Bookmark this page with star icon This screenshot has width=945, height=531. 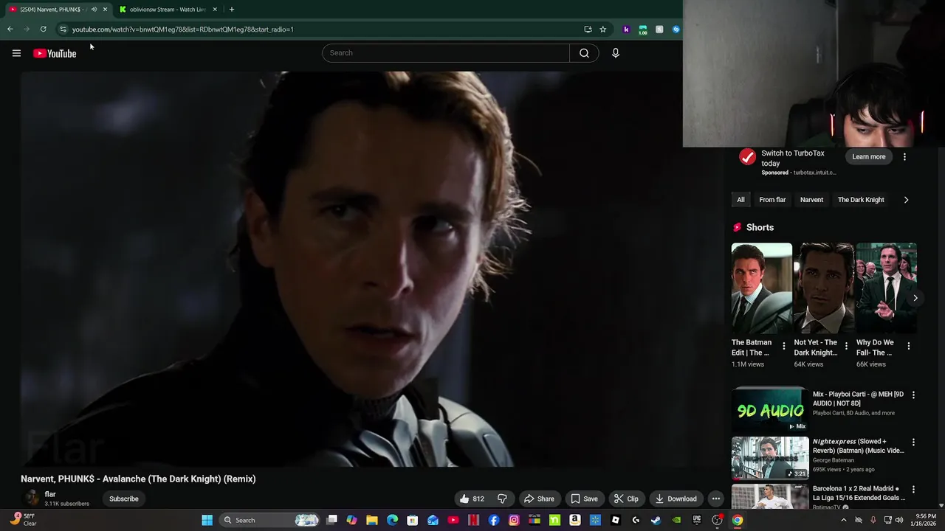(x=603, y=29)
